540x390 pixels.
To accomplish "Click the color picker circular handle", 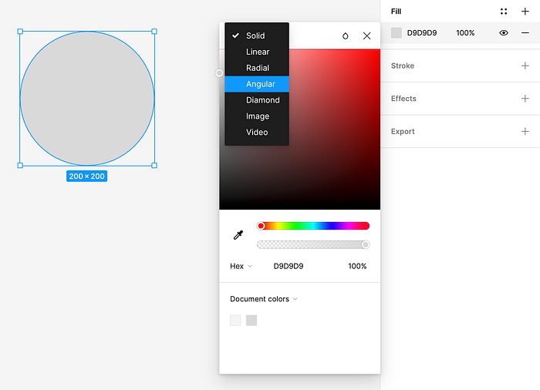I will [219, 73].
